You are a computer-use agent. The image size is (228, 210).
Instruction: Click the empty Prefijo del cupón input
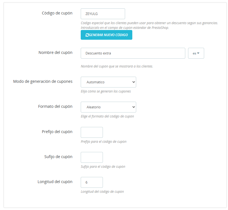pos(92,132)
